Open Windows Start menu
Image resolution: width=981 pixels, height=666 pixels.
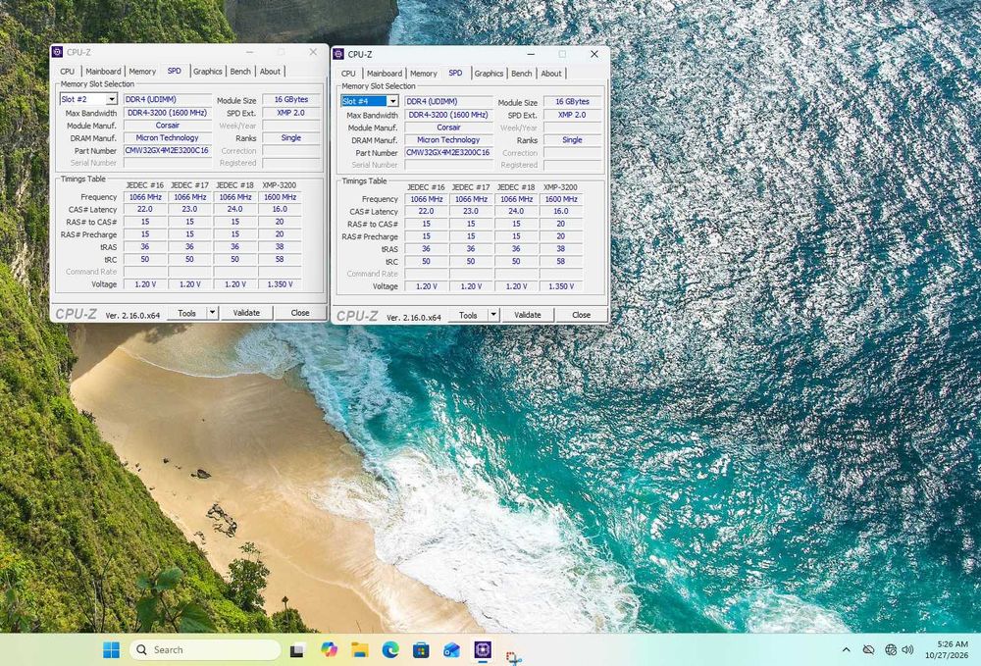112,649
